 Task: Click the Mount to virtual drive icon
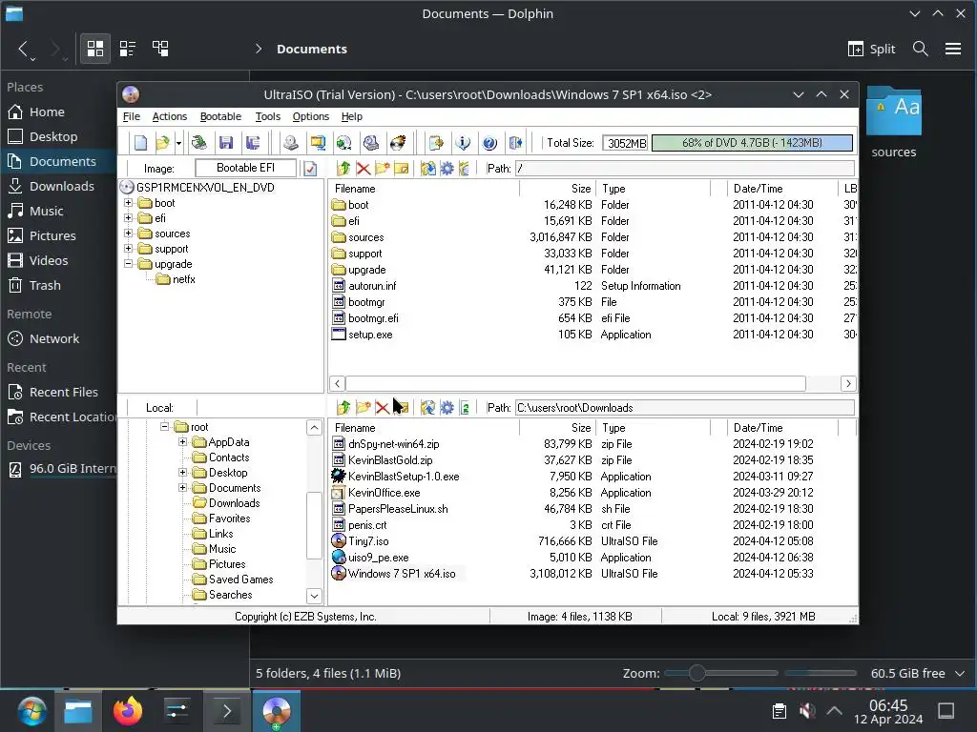click(371, 143)
